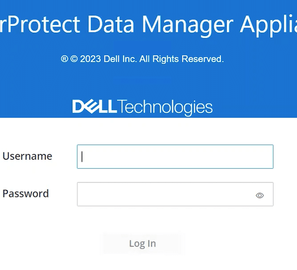Screen dimensions: 297x270
Task: Click the 2023 Dell Inc. copyright notice
Action: 143,59
